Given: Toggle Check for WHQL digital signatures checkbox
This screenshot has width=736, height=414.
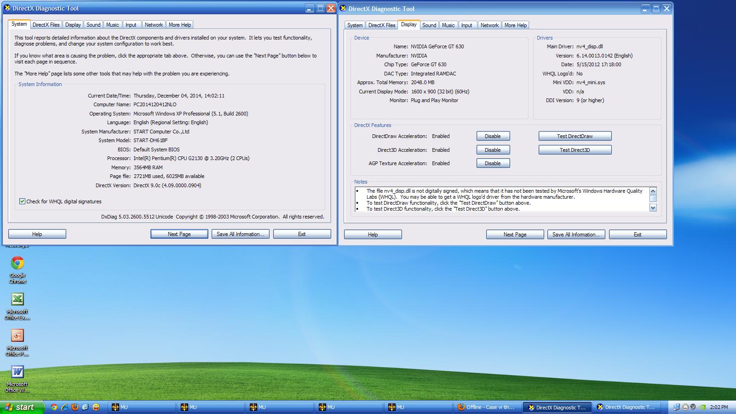Looking at the screenshot, I should [x=22, y=201].
